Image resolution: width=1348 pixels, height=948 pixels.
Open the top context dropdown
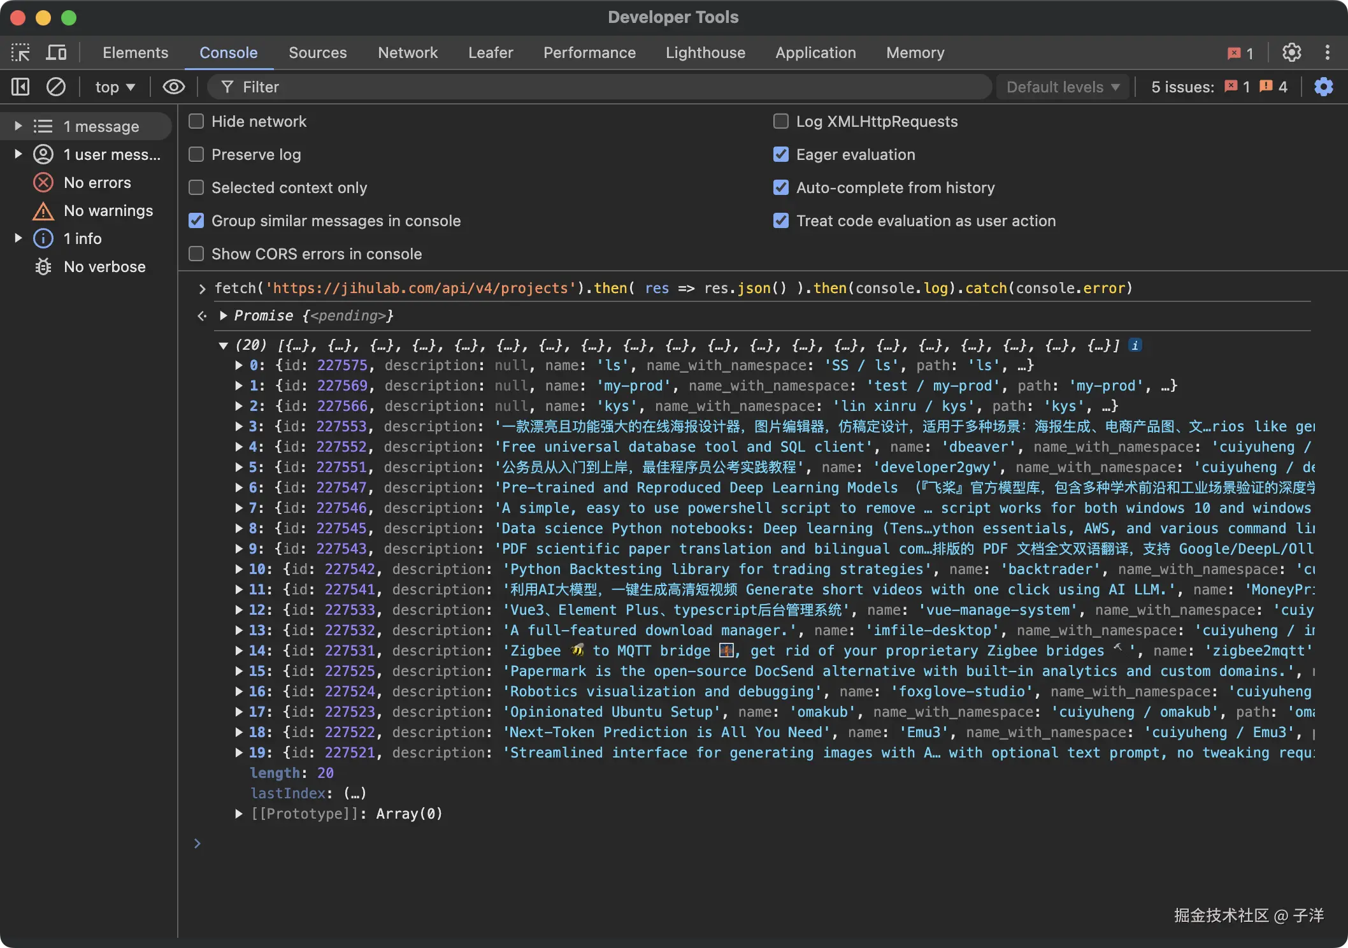[x=115, y=87]
